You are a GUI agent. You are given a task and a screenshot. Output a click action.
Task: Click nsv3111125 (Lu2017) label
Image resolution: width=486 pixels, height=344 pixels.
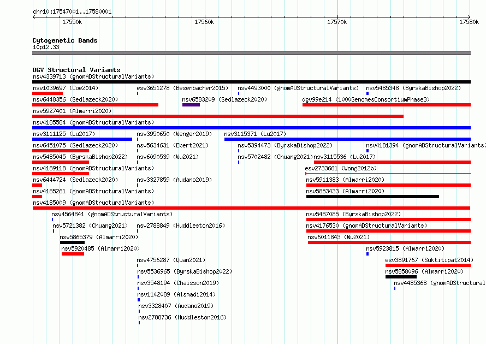pos(64,134)
